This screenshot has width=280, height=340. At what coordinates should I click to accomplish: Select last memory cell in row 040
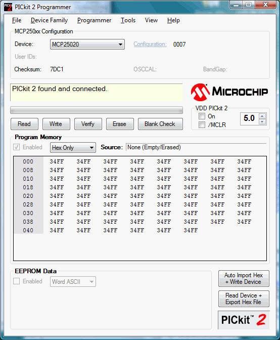click(x=191, y=230)
